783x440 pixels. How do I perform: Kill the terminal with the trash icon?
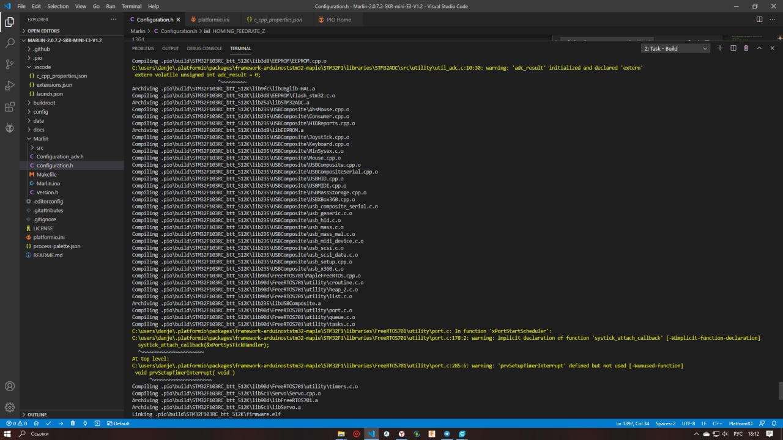point(746,48)
